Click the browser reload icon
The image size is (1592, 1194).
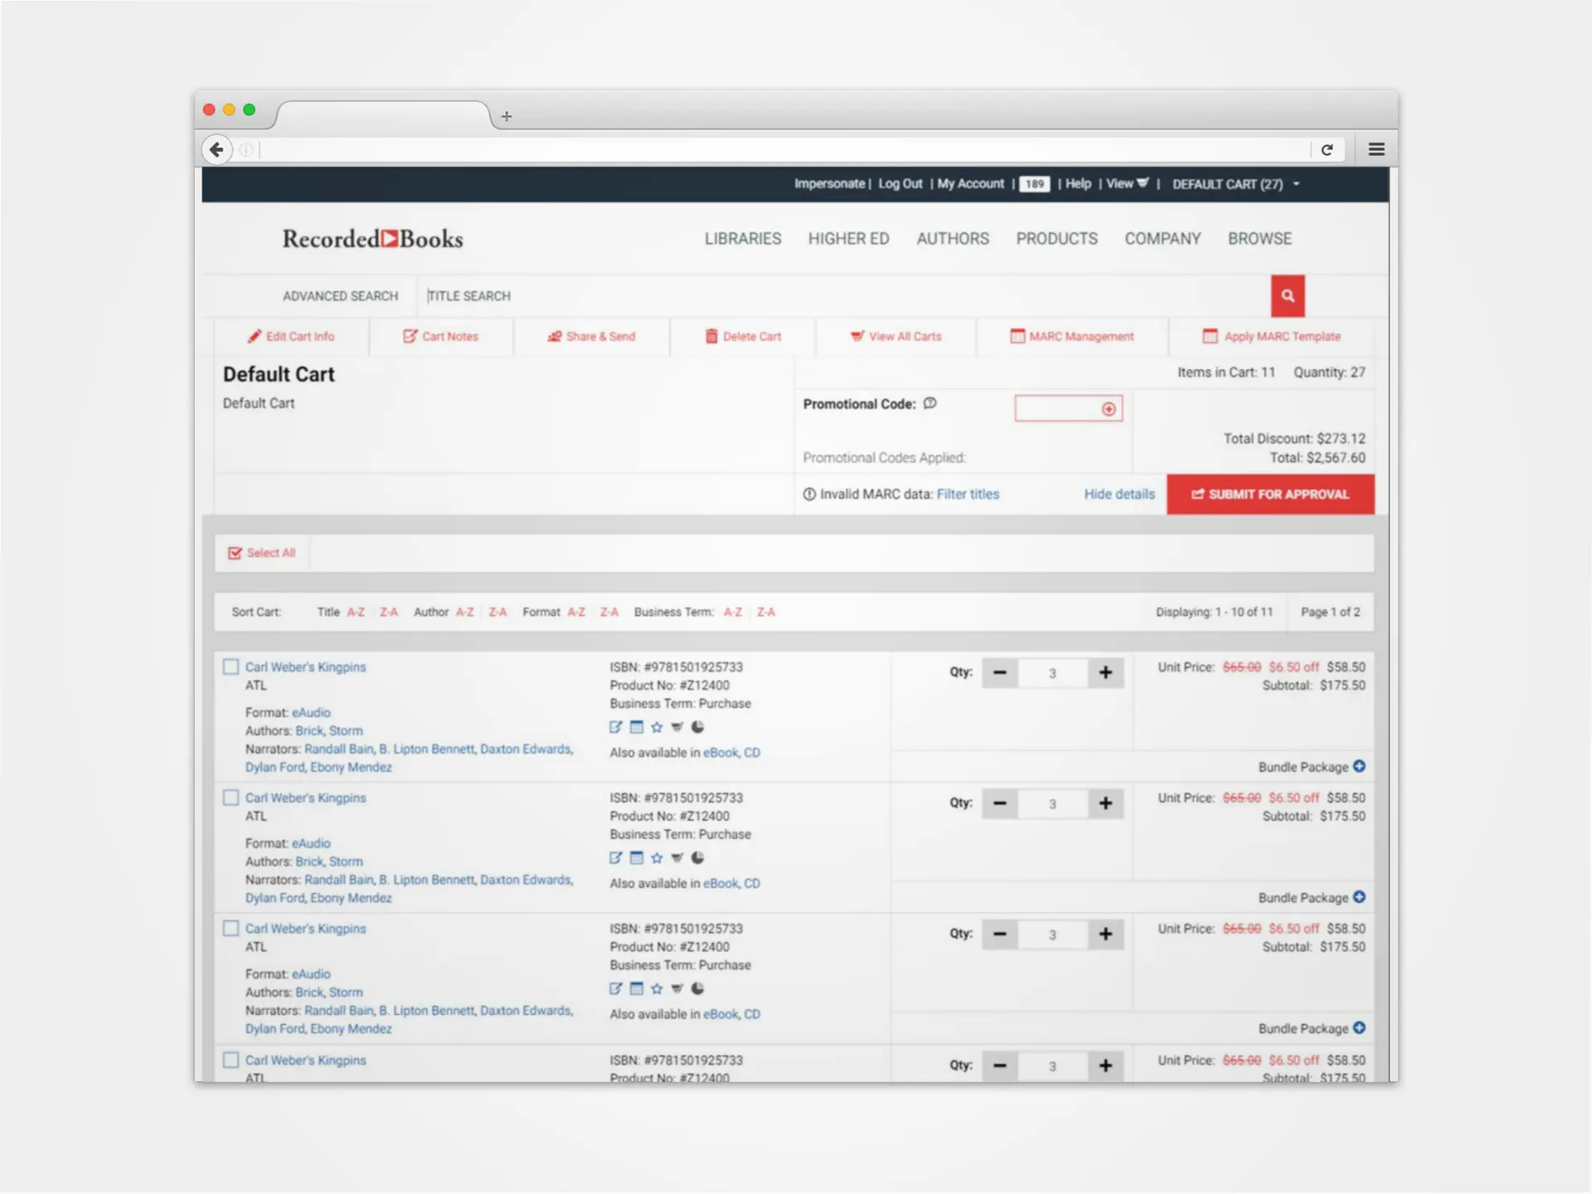1327,149
